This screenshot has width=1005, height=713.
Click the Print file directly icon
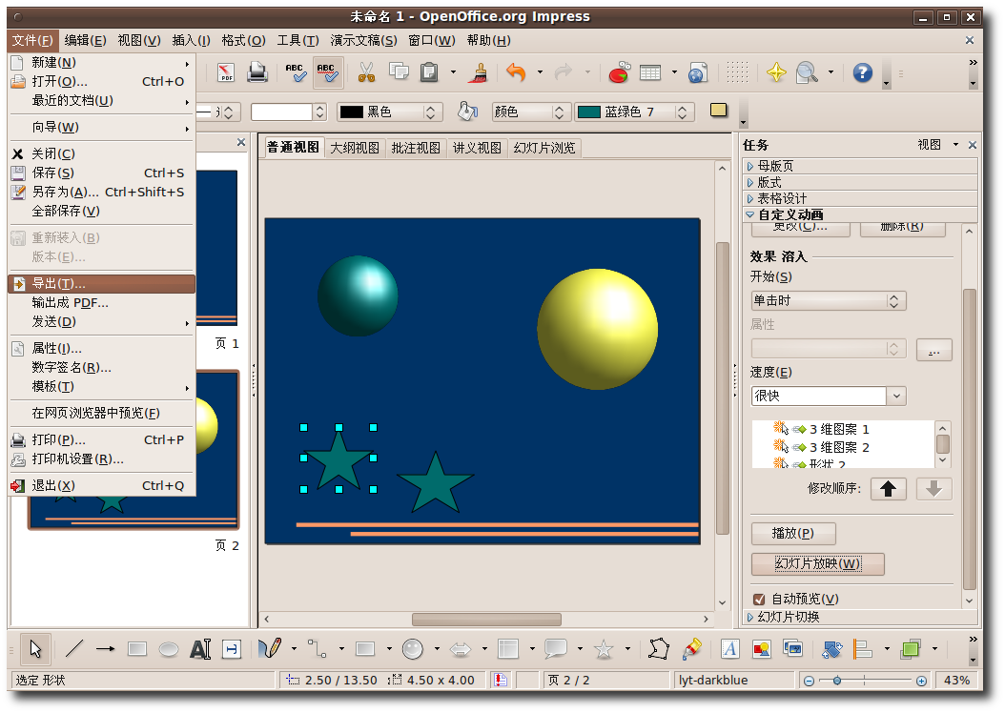pyautogui.click(x=257, y=72)
